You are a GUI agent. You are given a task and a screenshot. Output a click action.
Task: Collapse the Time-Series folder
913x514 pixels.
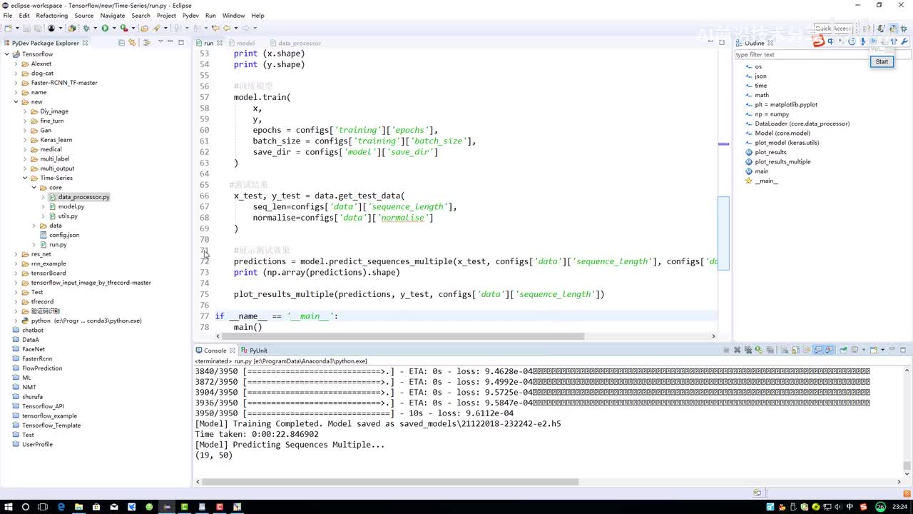tap(25, 178)
